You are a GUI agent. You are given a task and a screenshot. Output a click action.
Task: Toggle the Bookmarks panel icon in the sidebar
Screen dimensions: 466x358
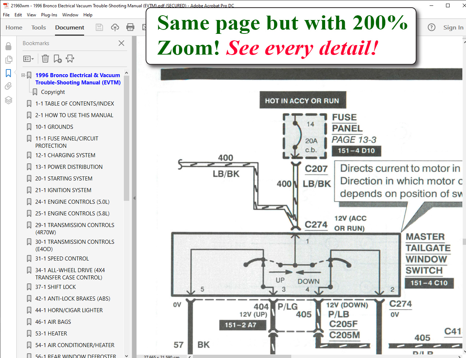point(8,73)
